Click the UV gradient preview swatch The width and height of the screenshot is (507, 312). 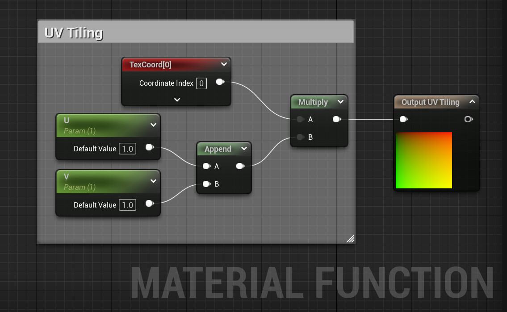(423, 160)
